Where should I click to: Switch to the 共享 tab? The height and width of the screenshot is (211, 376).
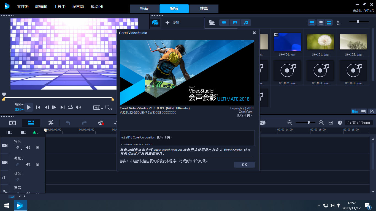[x=204, y=9]
